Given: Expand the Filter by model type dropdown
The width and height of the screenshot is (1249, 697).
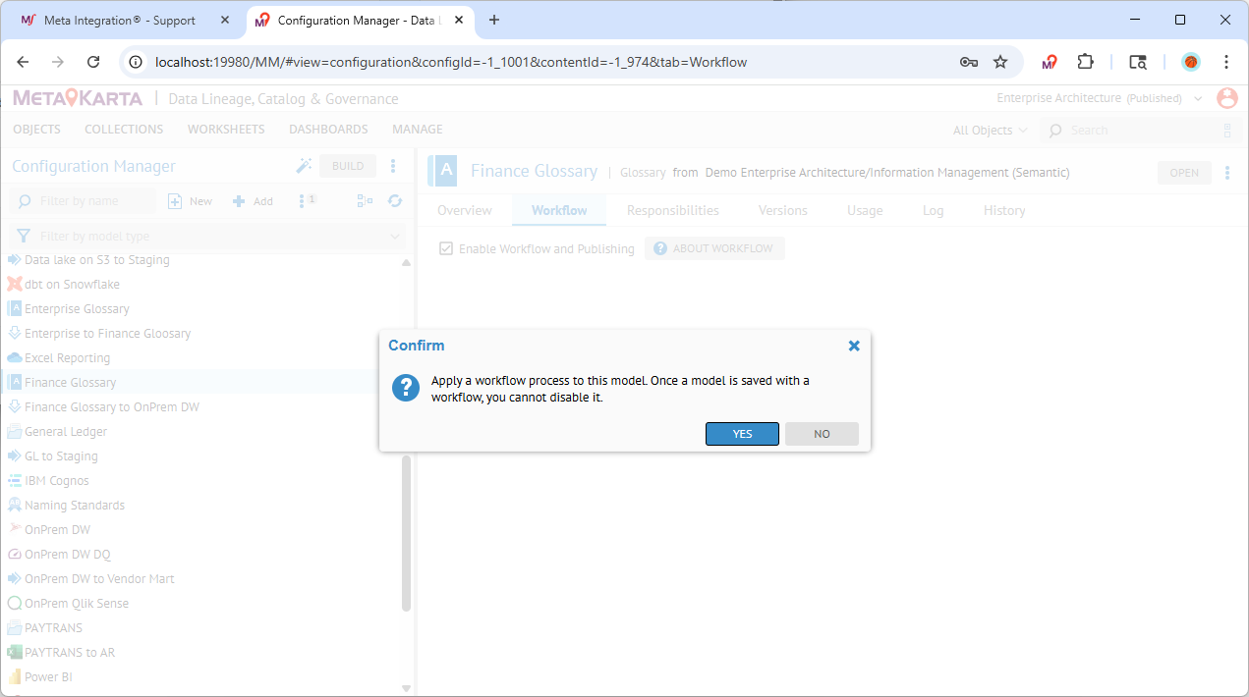Looking at the screenshot, I should click(396, 237).
